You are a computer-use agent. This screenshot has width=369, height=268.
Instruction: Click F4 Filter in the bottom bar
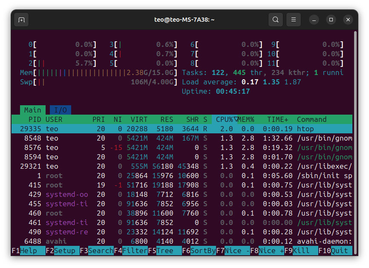[131, 251]
